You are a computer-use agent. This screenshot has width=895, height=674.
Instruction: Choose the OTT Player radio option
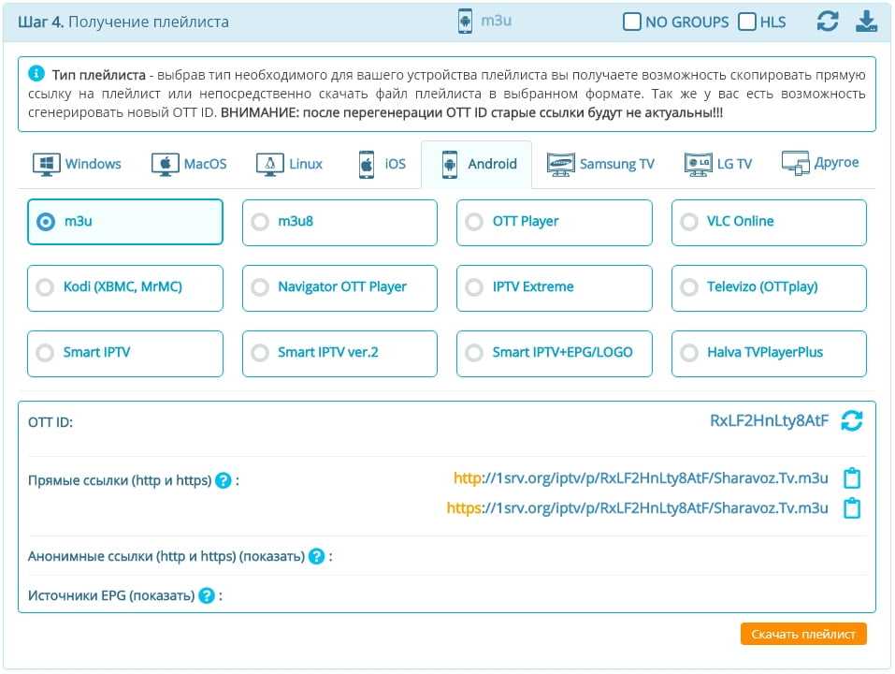coord(474,222)
